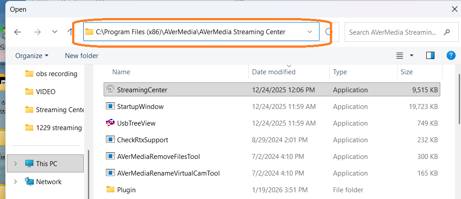Open the recent locations chevron dropdown
Image resolution: width=461 pixels, height=199 pixels.
pyautogui.click(x=55, y=32)
